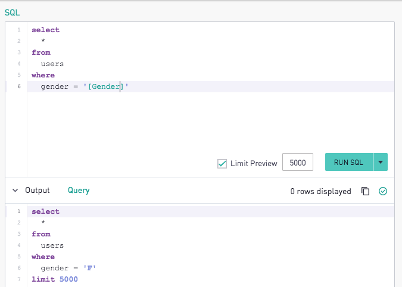The image size is (402, 287).
Task: Place cursor on 'select' in editor line 1
Action: point(46,30)
